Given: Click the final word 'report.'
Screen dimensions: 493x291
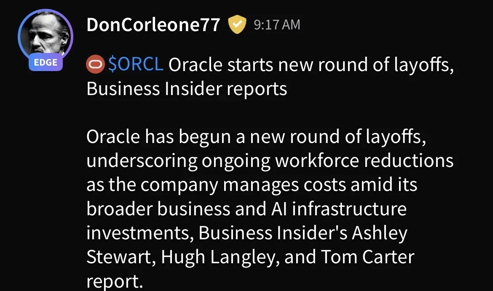Looking at the screenshot, I should 115,281.
